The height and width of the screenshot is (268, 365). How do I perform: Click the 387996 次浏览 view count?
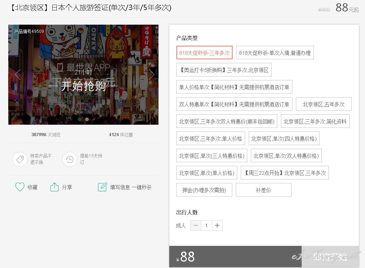(46, 135)
